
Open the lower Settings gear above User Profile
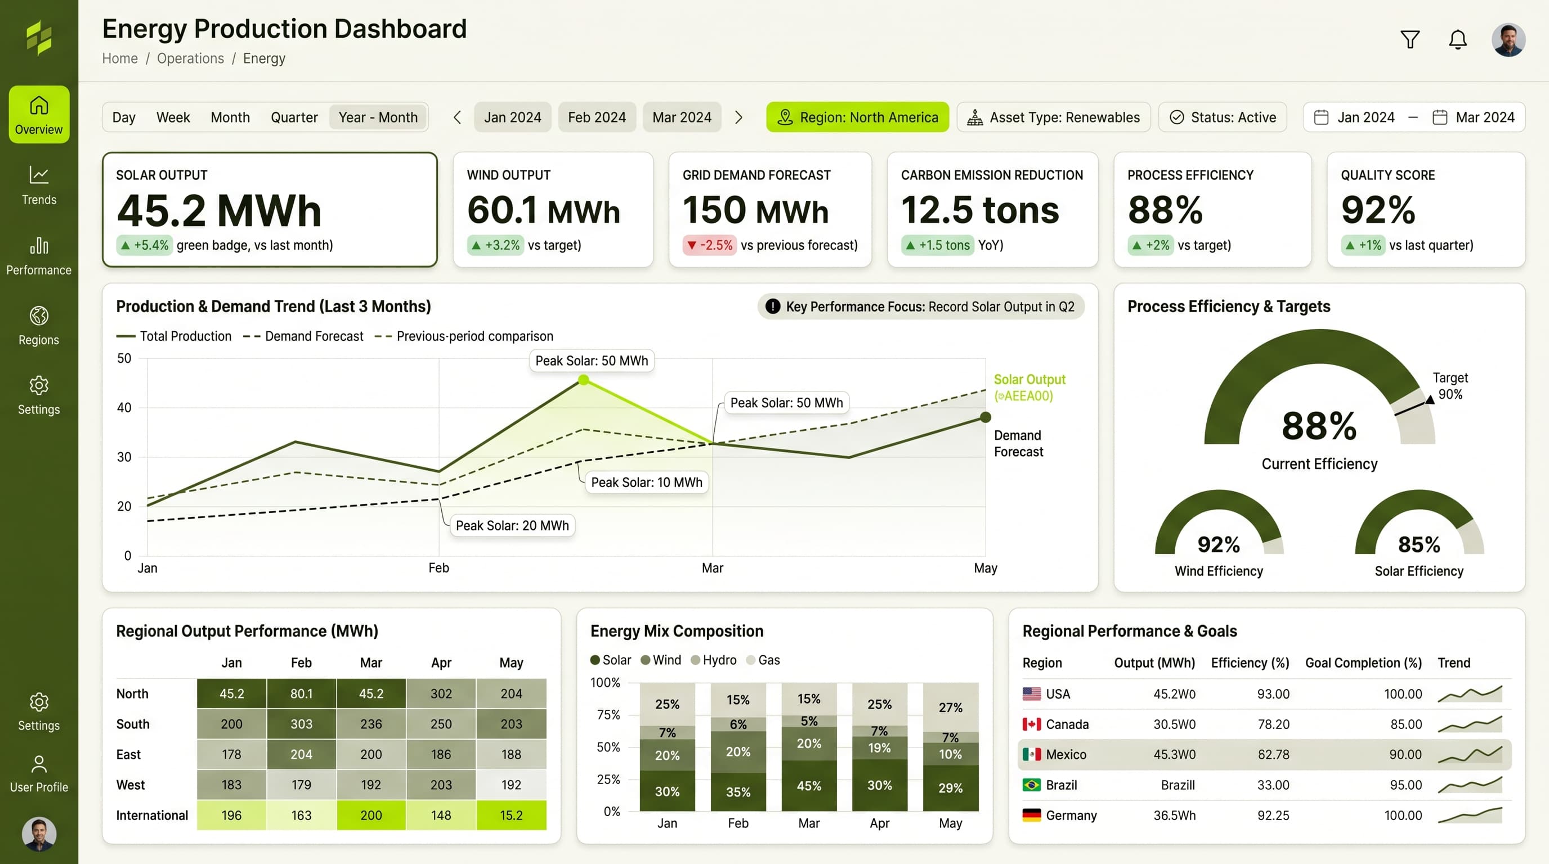click(39, 702)
